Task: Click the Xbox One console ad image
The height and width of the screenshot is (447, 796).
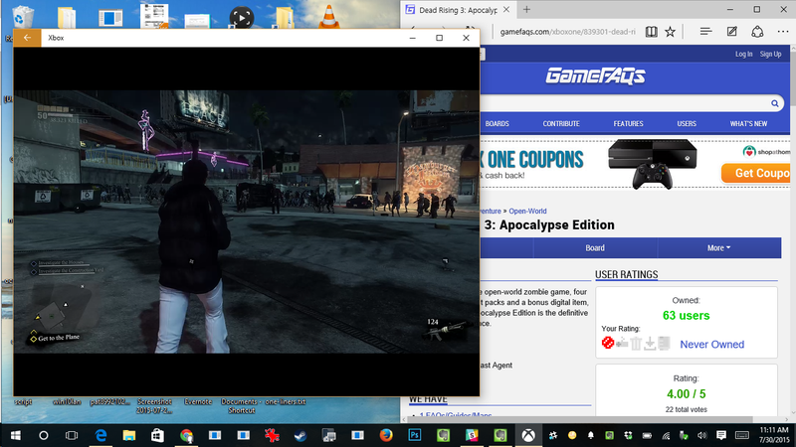Action: pos(653,163)
